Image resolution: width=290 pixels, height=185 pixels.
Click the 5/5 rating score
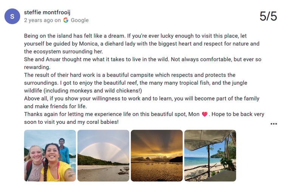pyautogui.click(x=268, y=16)
